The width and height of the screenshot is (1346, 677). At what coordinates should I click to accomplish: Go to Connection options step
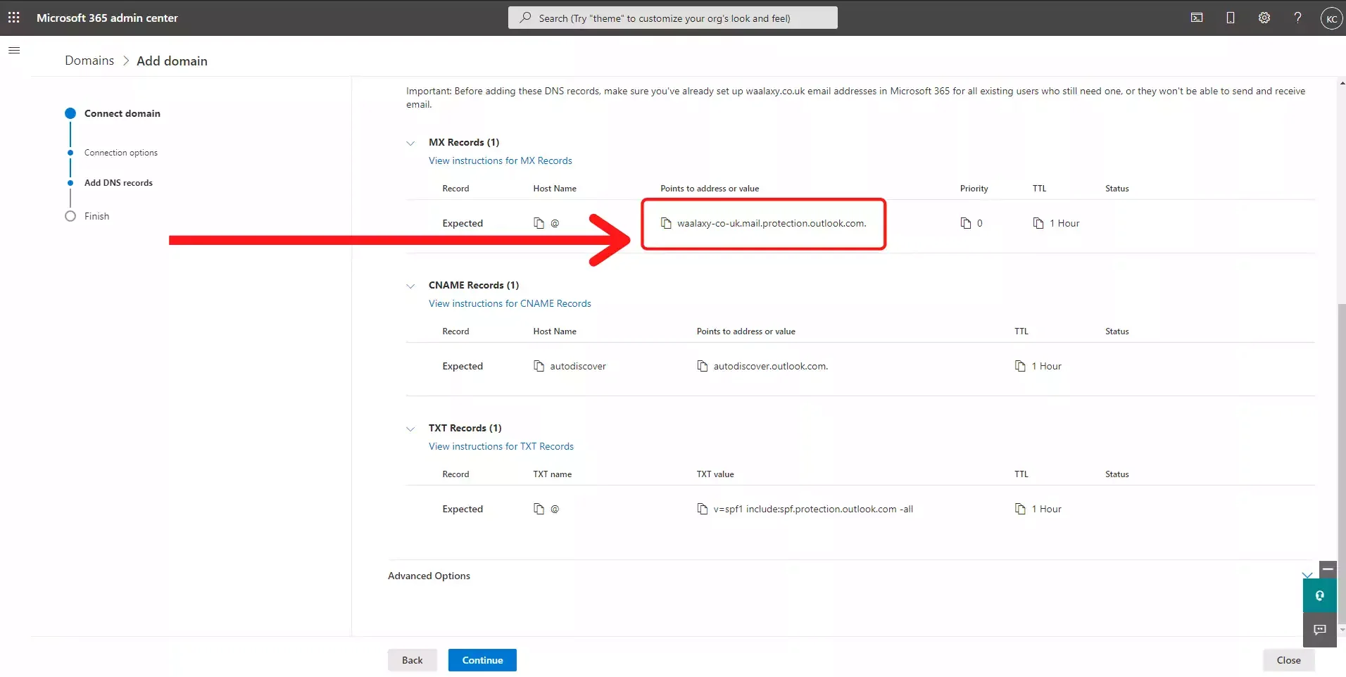point(121,153)
